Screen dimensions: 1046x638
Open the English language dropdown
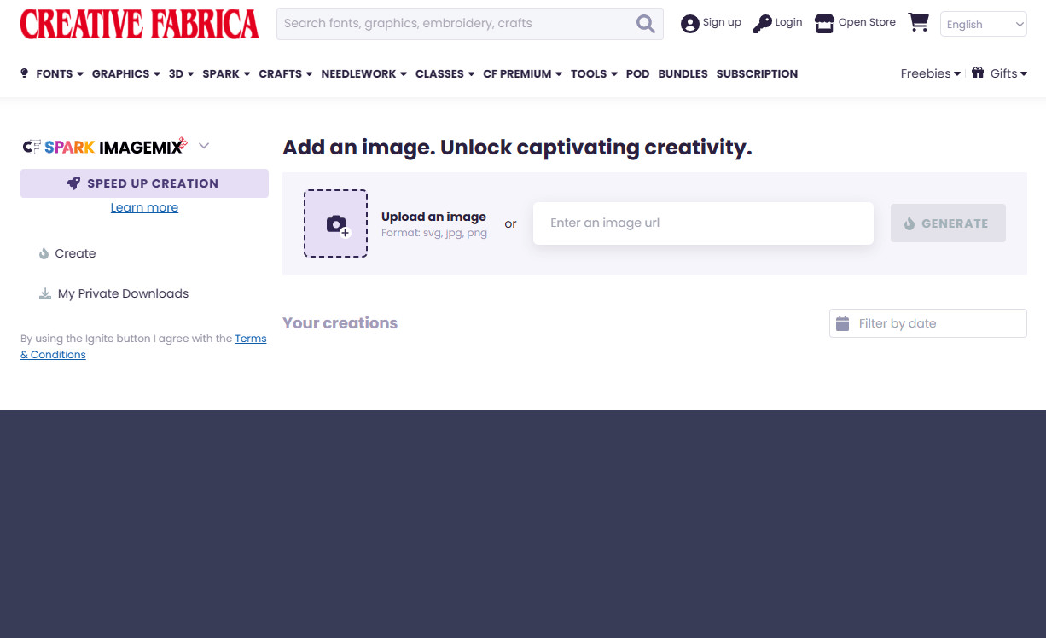tap(983, 25)
